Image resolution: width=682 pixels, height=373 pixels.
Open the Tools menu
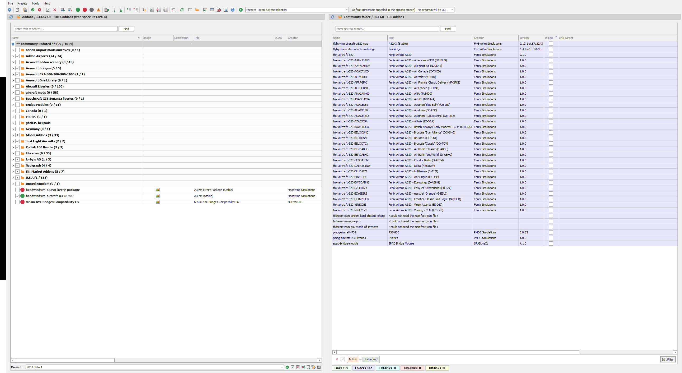point(35,3)
